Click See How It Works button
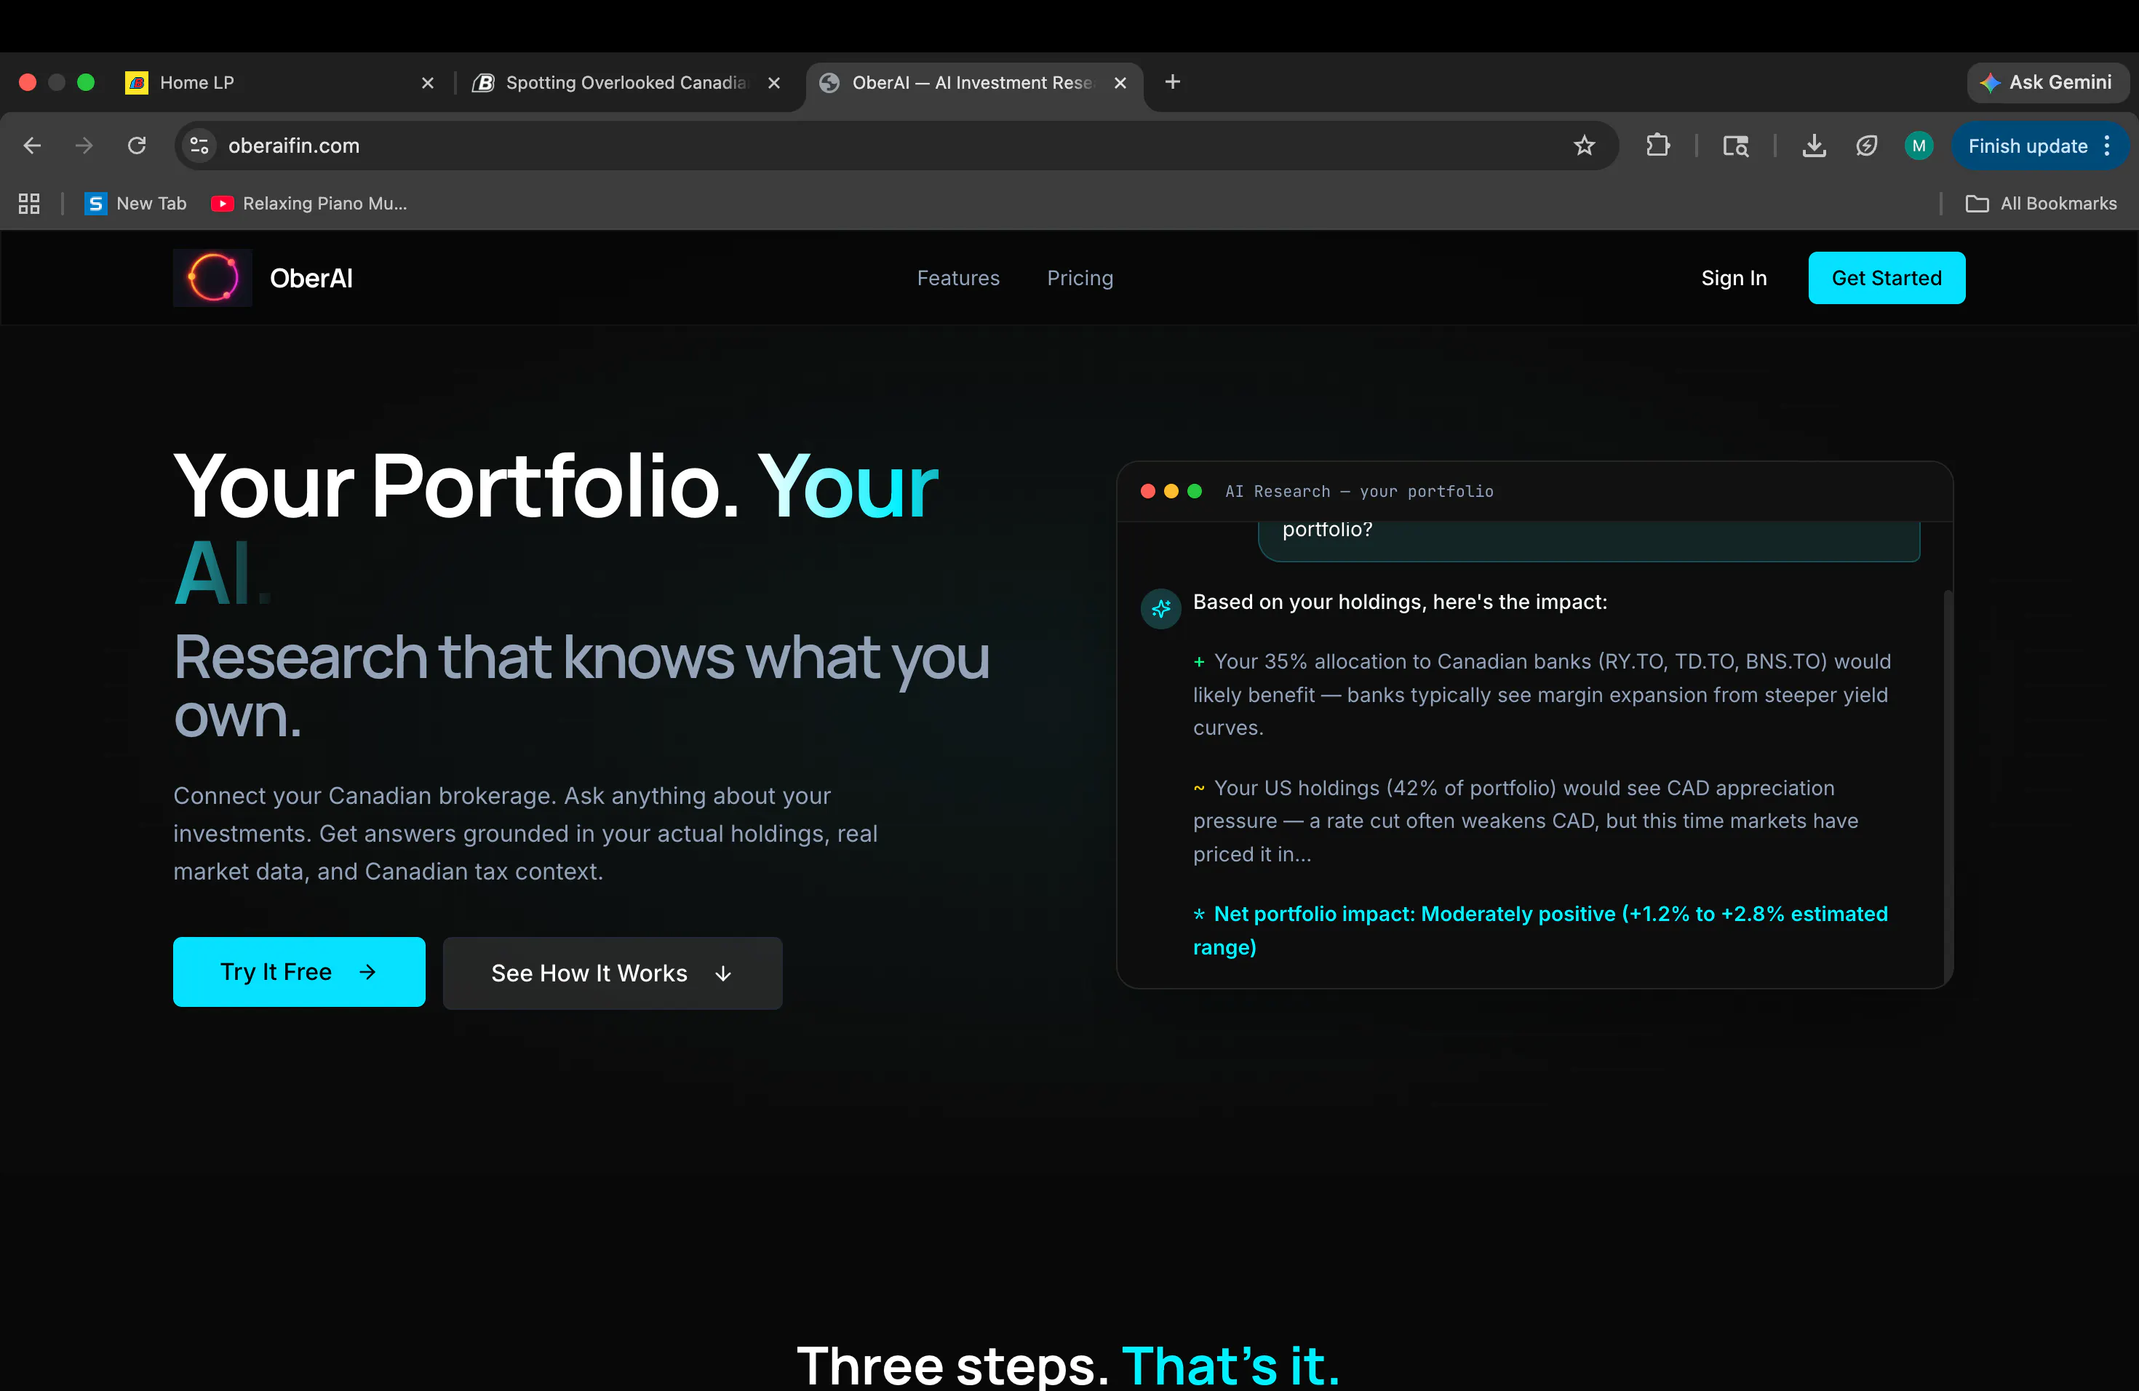 (x=612, y=973)
